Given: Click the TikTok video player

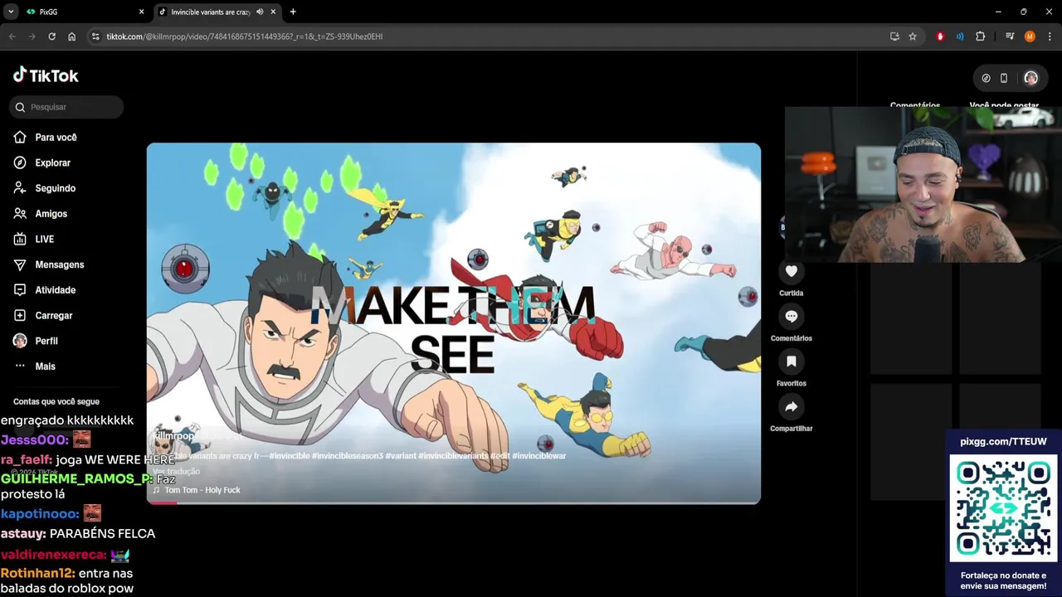Looking at the screenshot, I should click(x=454, y=323).
